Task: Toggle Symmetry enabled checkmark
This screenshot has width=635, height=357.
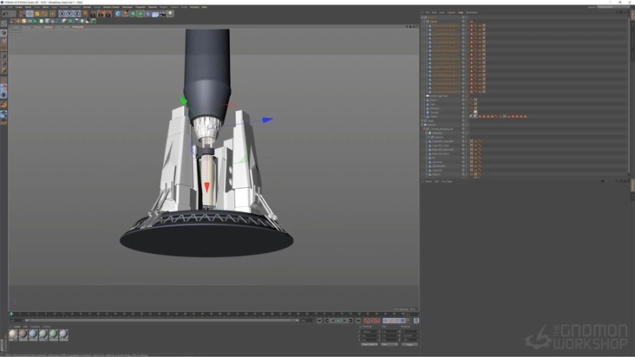Action: click(x=468, y=133)
